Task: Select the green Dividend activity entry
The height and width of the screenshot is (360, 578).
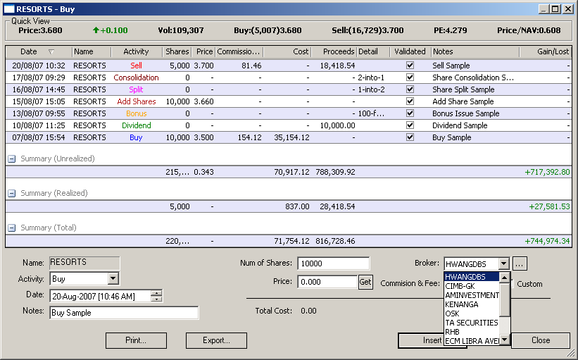Action: 137,125
